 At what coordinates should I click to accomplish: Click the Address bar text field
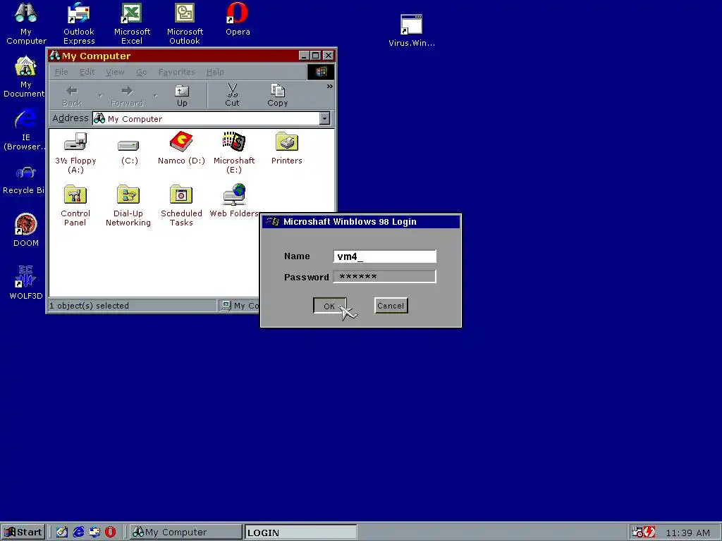pyautogui.click(x=207, y=118)
